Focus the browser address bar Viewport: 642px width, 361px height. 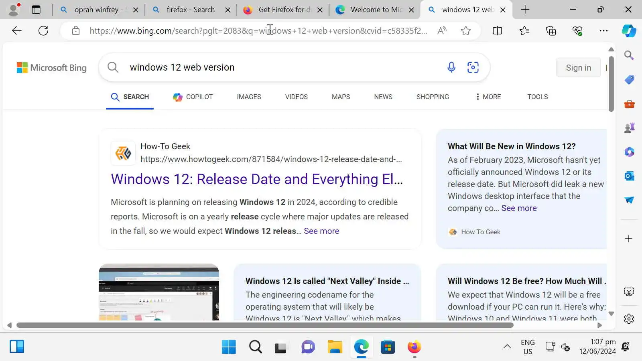[258, 30]
